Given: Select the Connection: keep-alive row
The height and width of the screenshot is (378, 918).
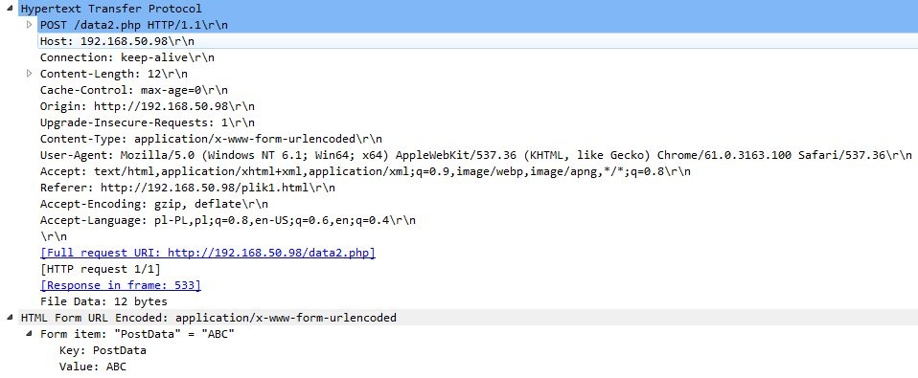Looking at the screenshot, I should 127,57.
